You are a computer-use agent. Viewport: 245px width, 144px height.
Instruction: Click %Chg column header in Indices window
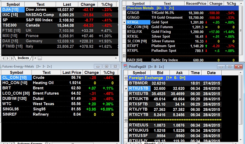(107, 4)
